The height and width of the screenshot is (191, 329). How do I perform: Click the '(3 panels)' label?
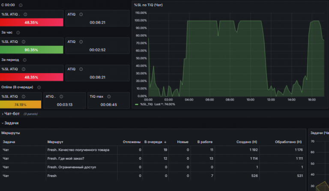(31, 114)
